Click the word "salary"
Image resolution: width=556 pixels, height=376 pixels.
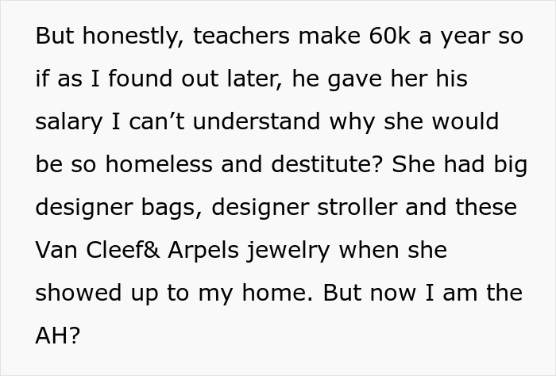[x=69, y=123]
